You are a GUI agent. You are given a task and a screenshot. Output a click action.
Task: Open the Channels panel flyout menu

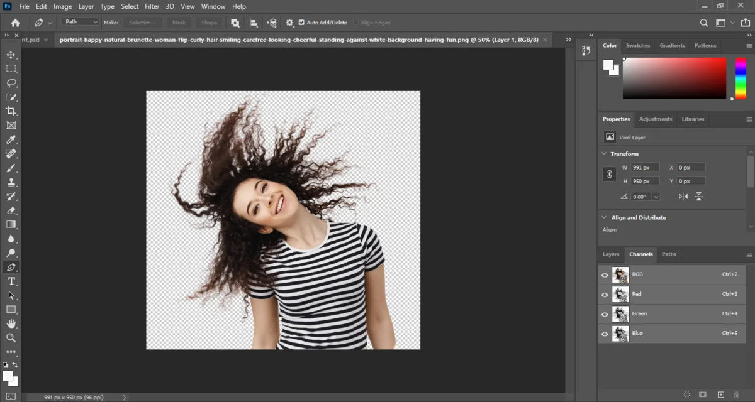point(749,254)
